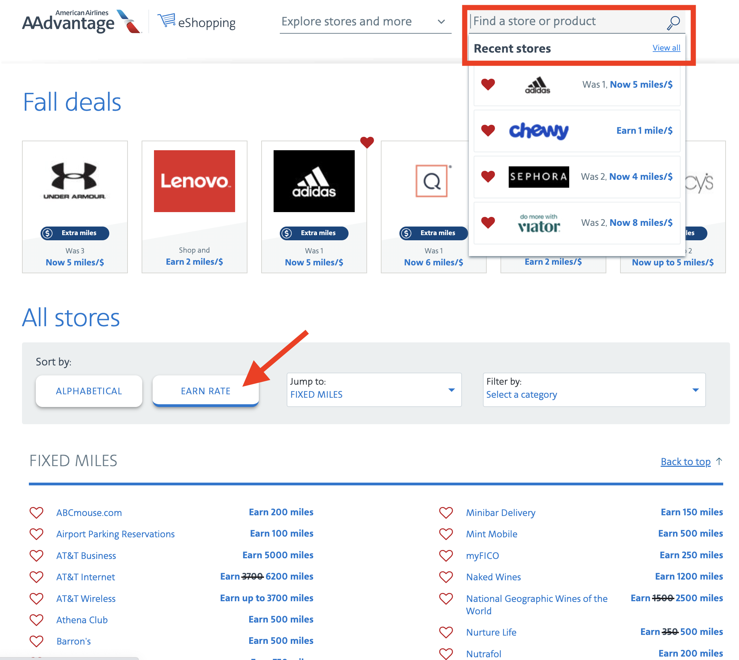Viewport: 739px width, 660px height.
Task: Open the Sephora logo in recent stores
Action: (x=539, y=177)
